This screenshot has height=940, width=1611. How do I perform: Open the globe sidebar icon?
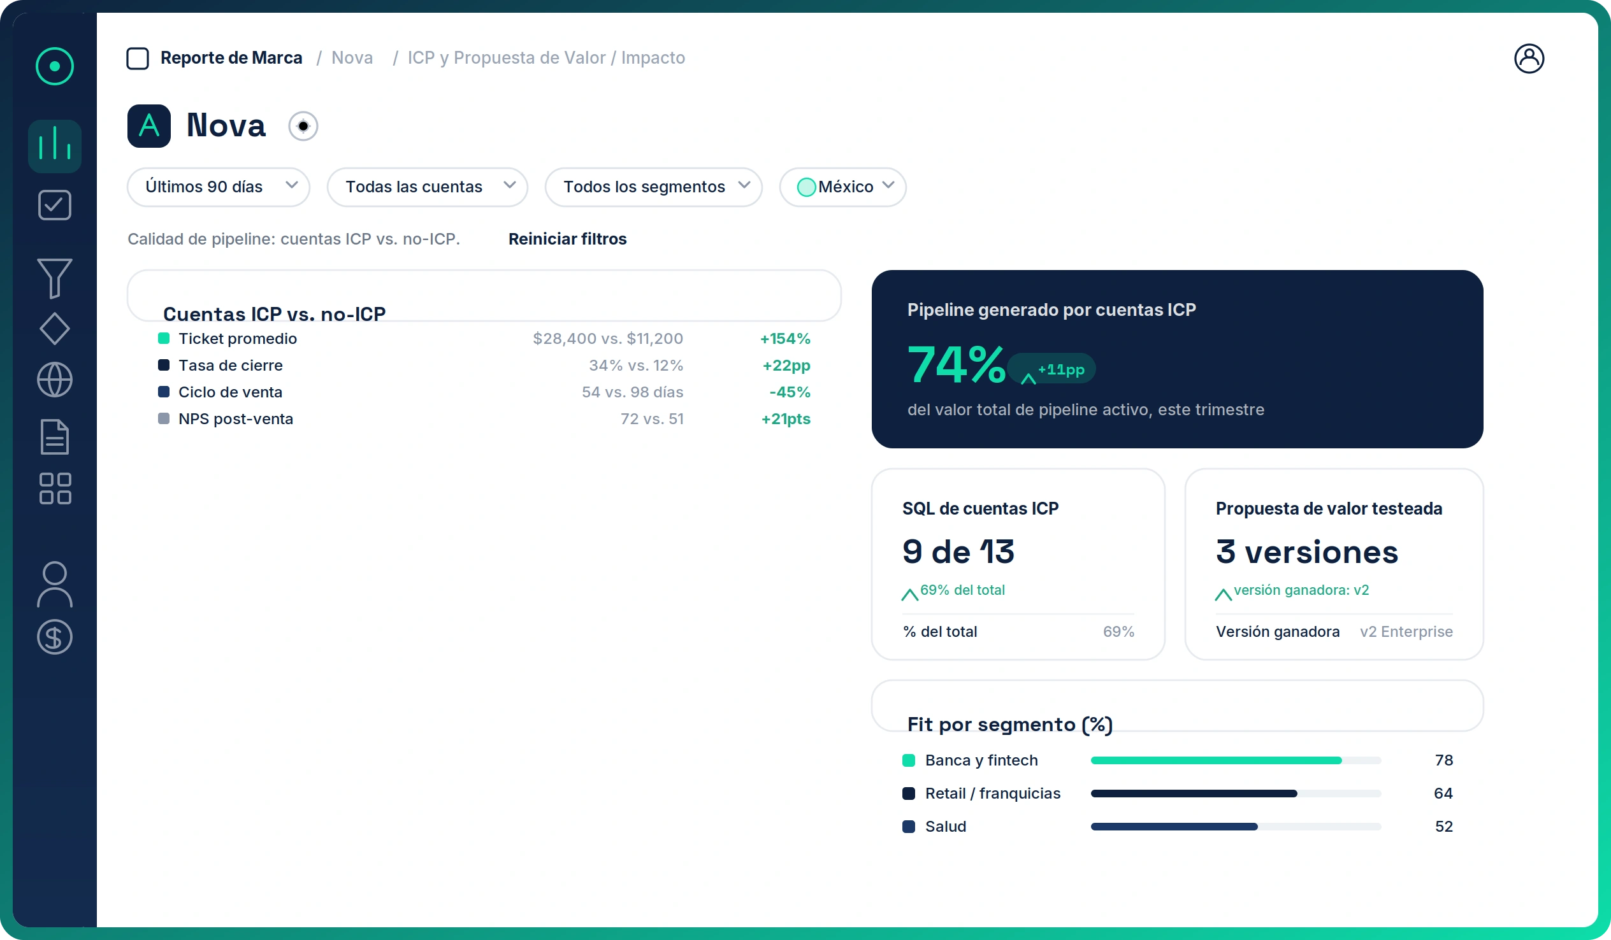tap(54, 380)
